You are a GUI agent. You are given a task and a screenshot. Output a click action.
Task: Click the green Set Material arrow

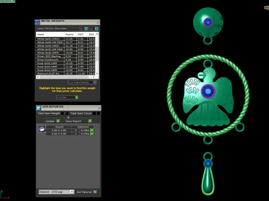click(x=95, y=192)
